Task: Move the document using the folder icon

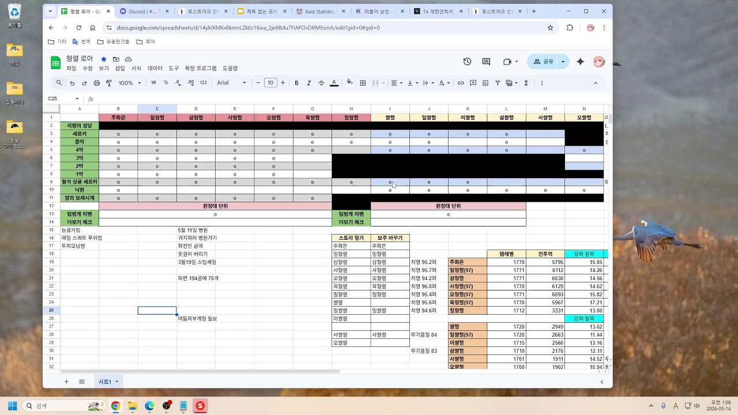Action: (116, 59)
